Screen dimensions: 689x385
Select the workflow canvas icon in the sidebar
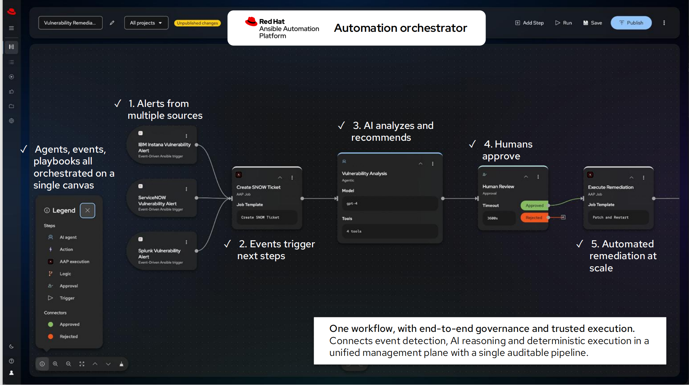[12, 47]
